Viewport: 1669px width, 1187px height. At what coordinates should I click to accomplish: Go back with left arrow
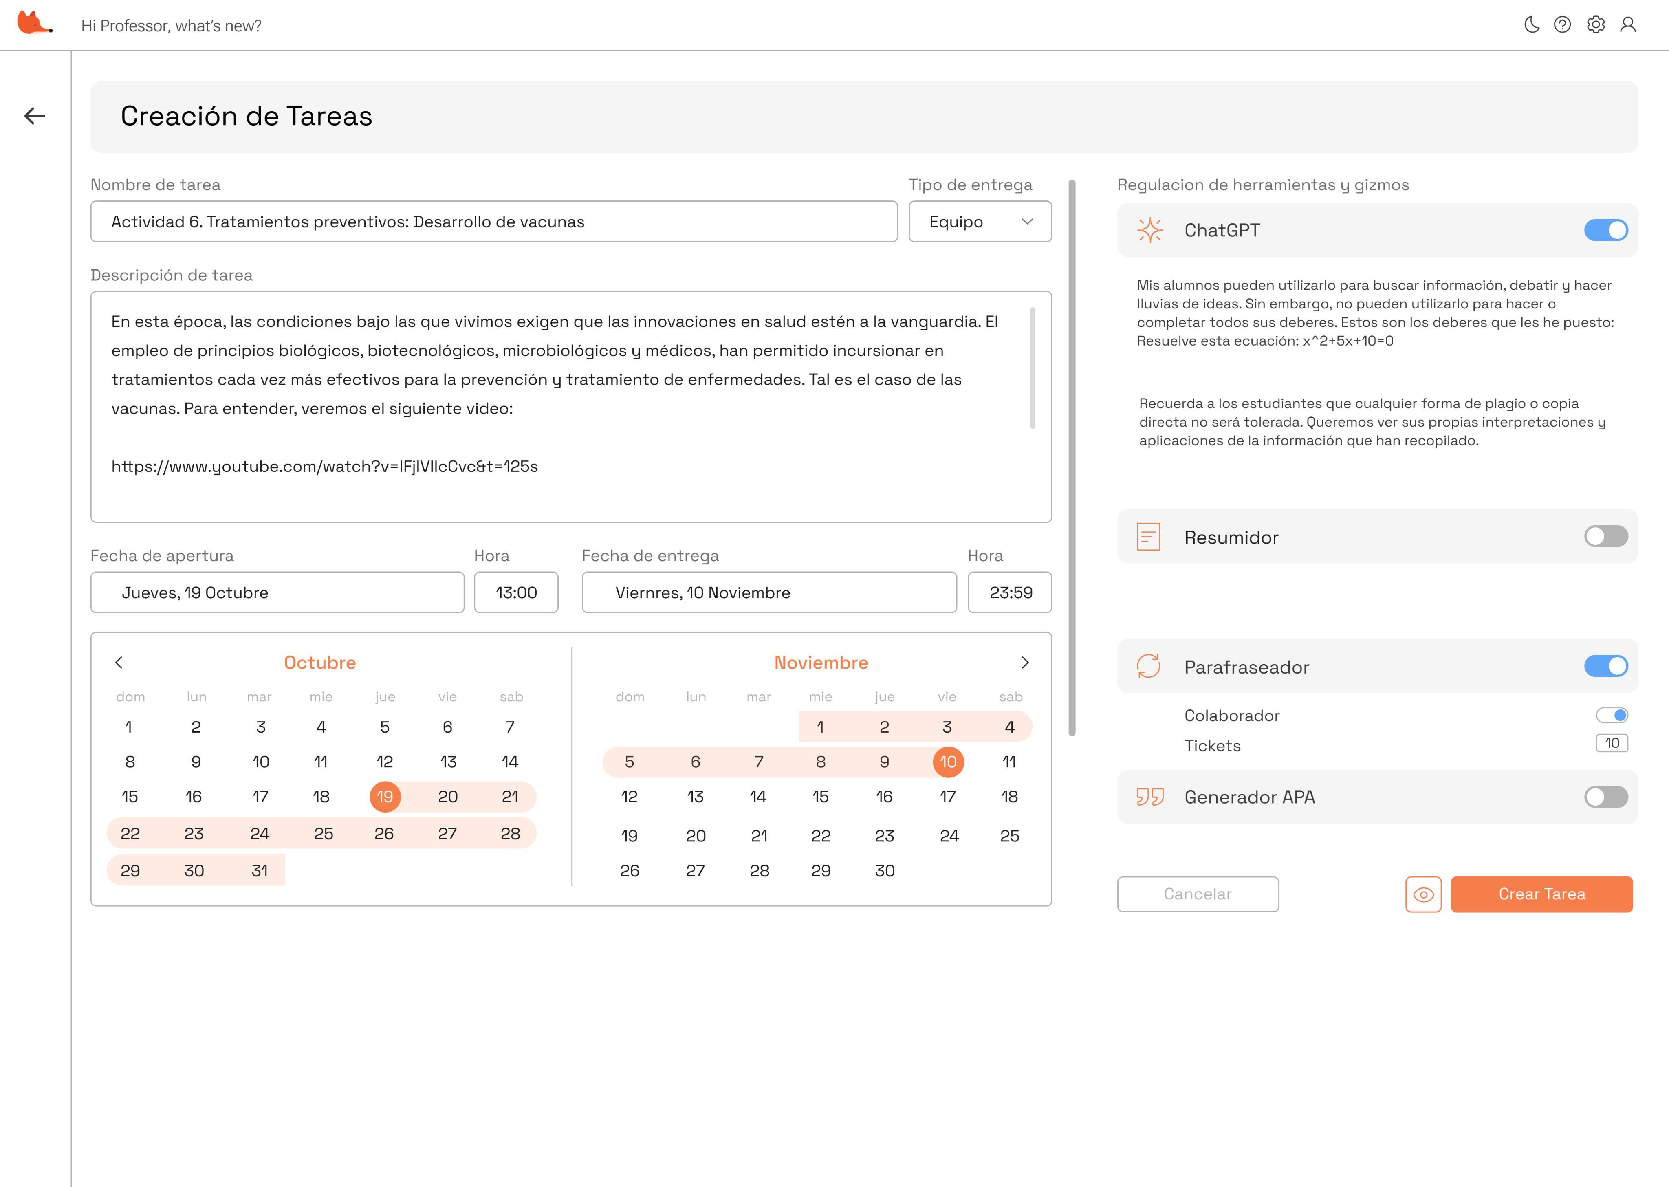coord(34,115)
